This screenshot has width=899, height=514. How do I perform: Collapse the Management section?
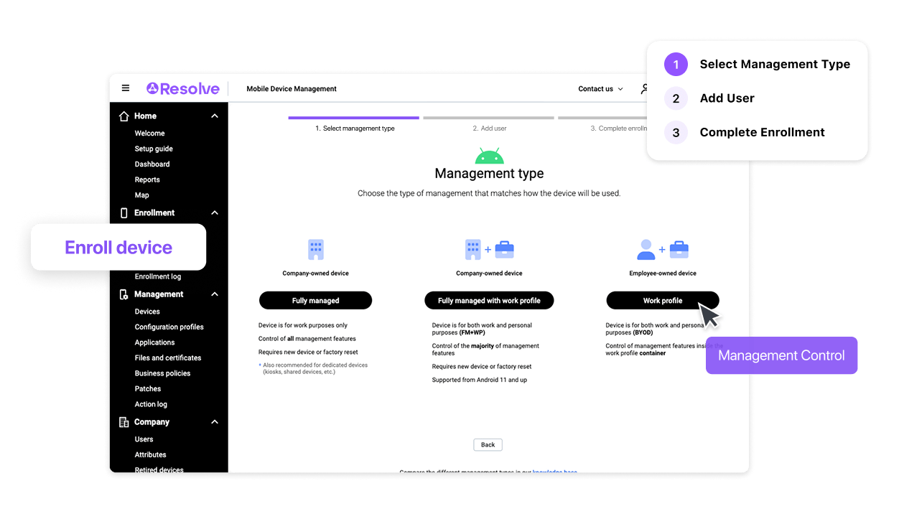tap(214, 294)
